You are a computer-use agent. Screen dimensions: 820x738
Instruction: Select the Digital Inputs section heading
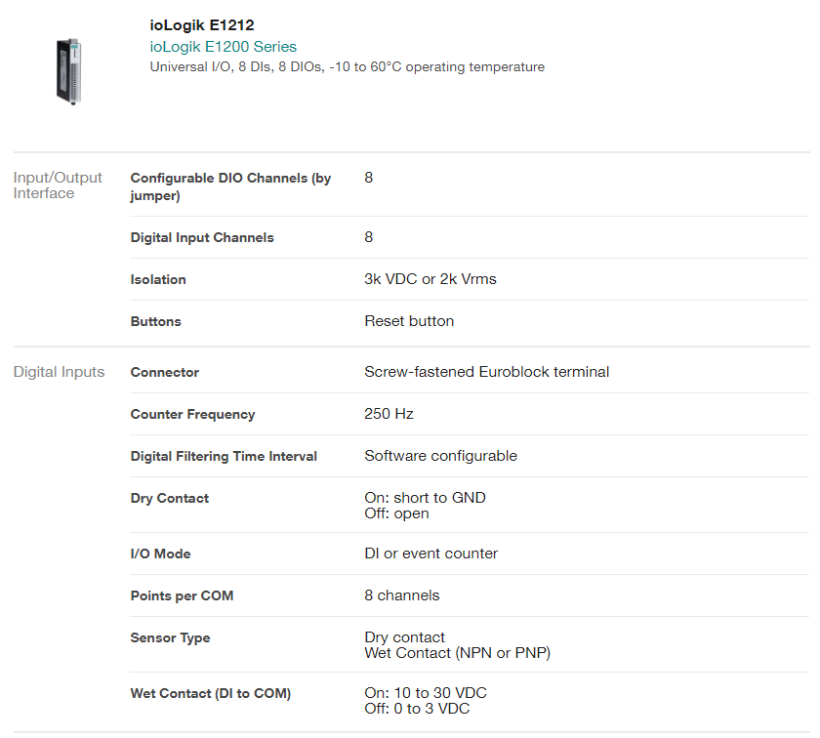tap(59, 372)
